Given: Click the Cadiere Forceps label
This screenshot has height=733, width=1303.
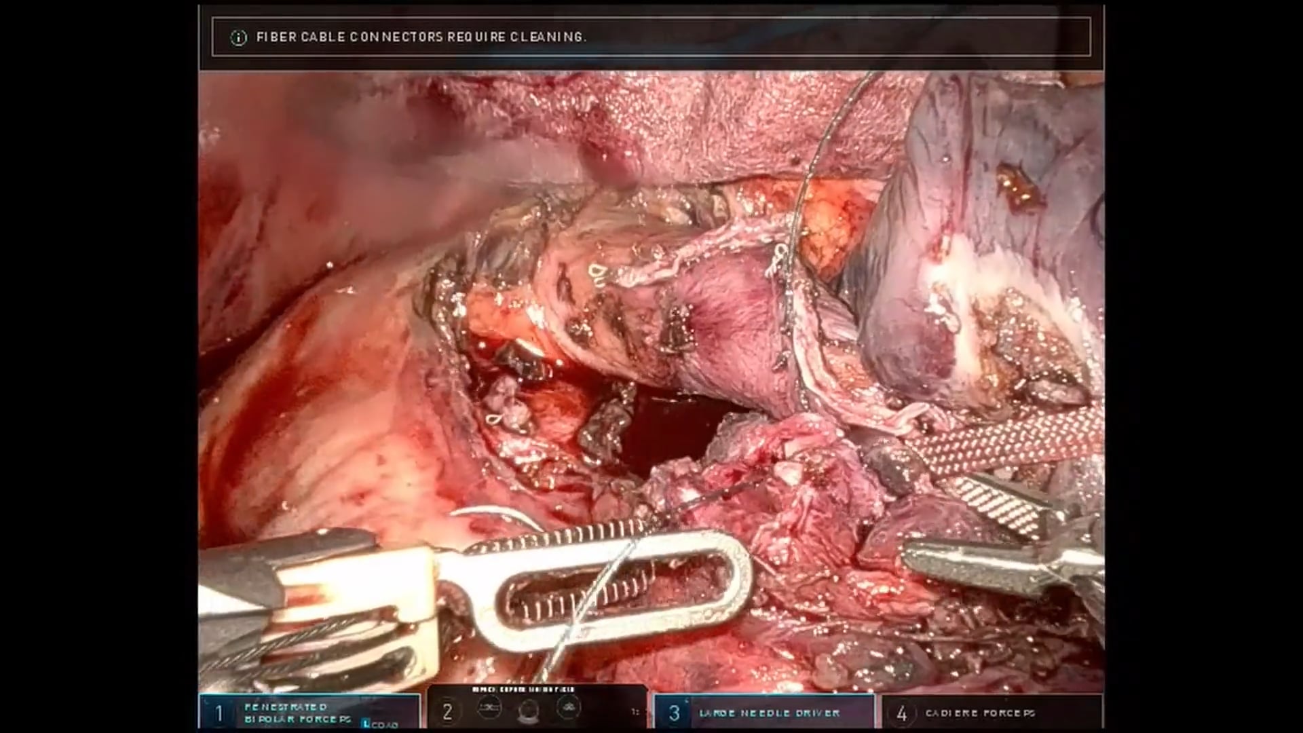Looking at the screenshot, I should point(980,713).
